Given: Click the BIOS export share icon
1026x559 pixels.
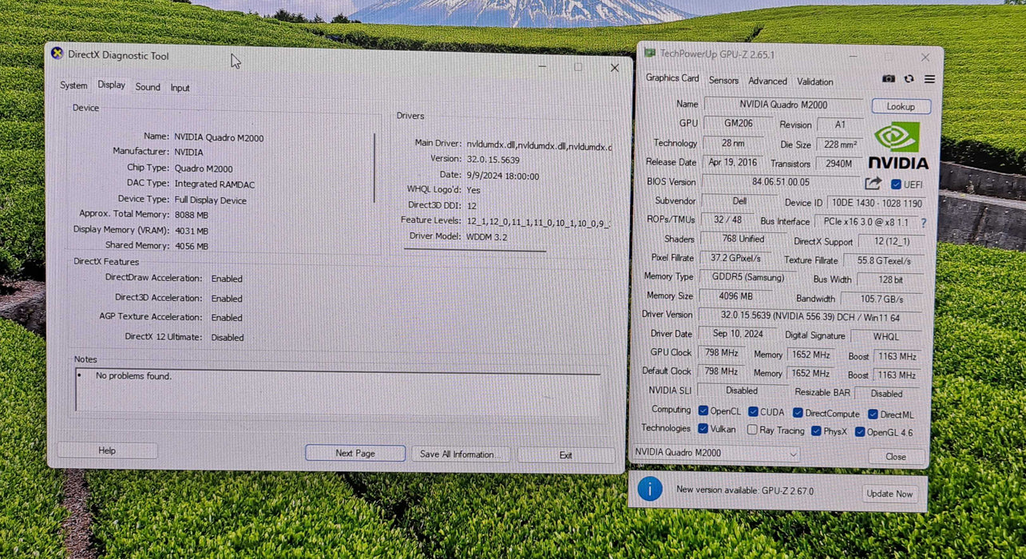Looking at the screenshot, I should tap(873, 184).
